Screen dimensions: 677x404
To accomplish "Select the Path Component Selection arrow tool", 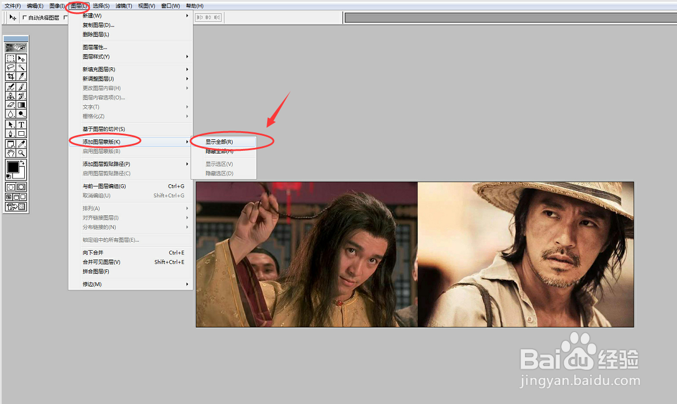I will click(10, 125).
